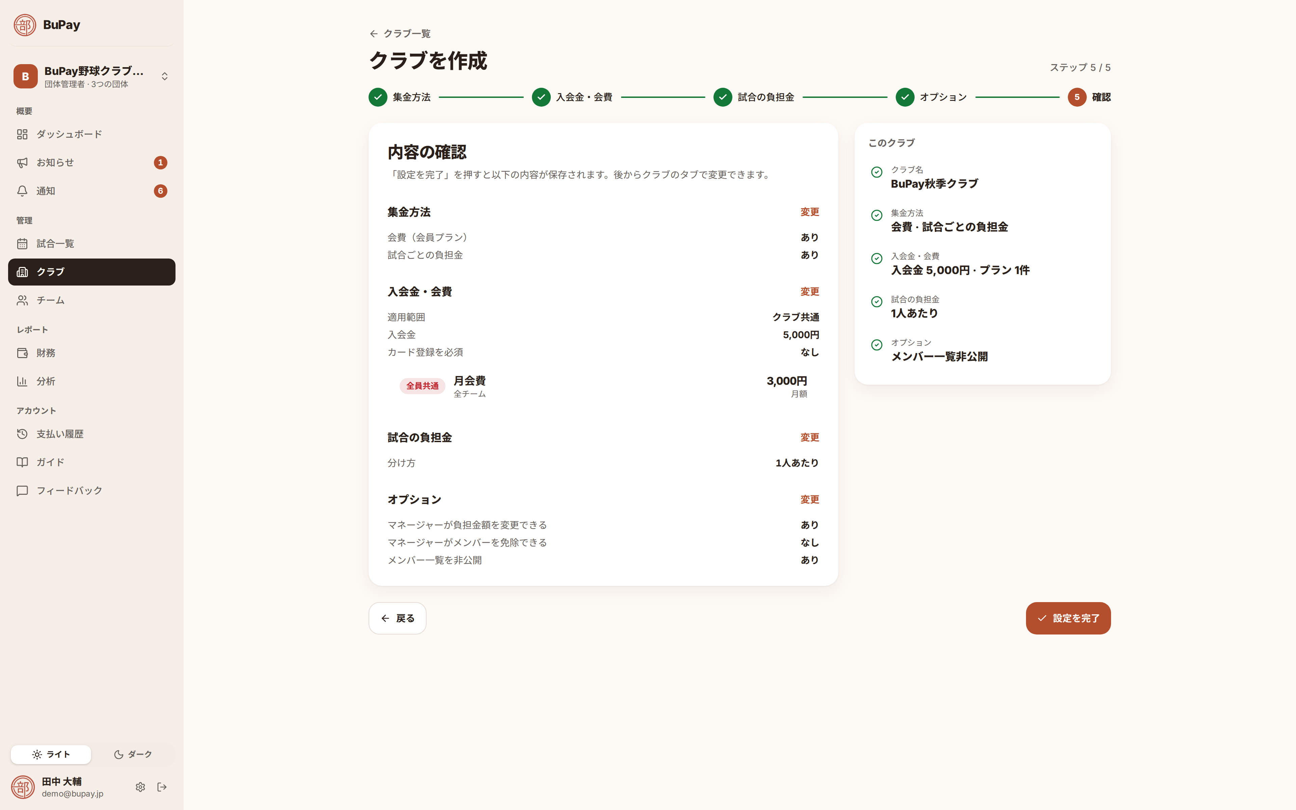The width and height of the screenshot is (1296, 810).
Task: Click the 入会金 5,000円・プラン 1件 summary
Action: tap(960, 270)
